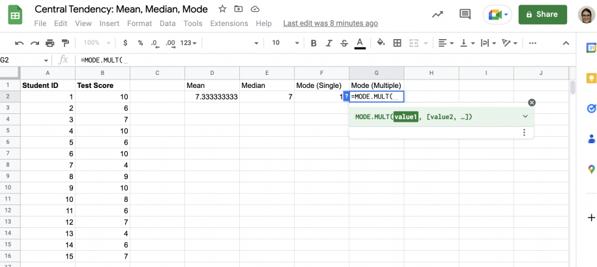Viewport: 597px width, 267px height.
Task: Print the spreadsheet
Action: tap(50, 43)
